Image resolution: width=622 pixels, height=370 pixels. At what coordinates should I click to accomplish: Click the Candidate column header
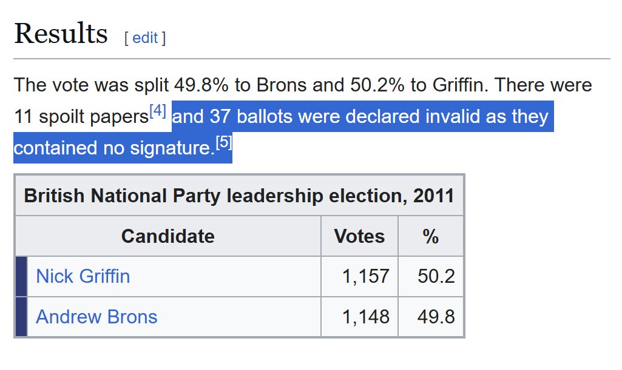tap(168, 236)
